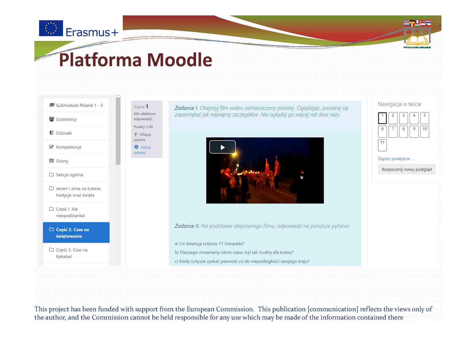
Task: Click the Oflaguj pytanie link
Action: (x=142, y=137)
